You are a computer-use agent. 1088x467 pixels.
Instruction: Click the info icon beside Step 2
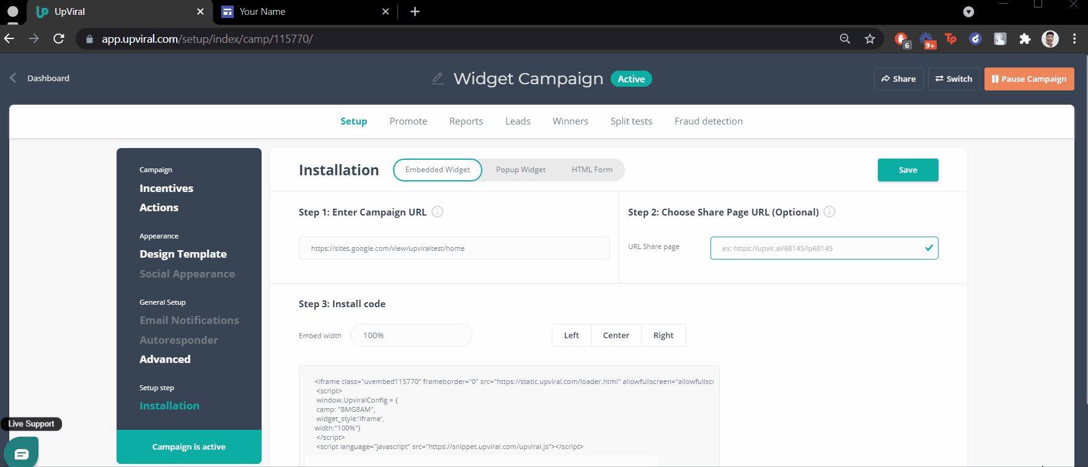click(829, 212)
